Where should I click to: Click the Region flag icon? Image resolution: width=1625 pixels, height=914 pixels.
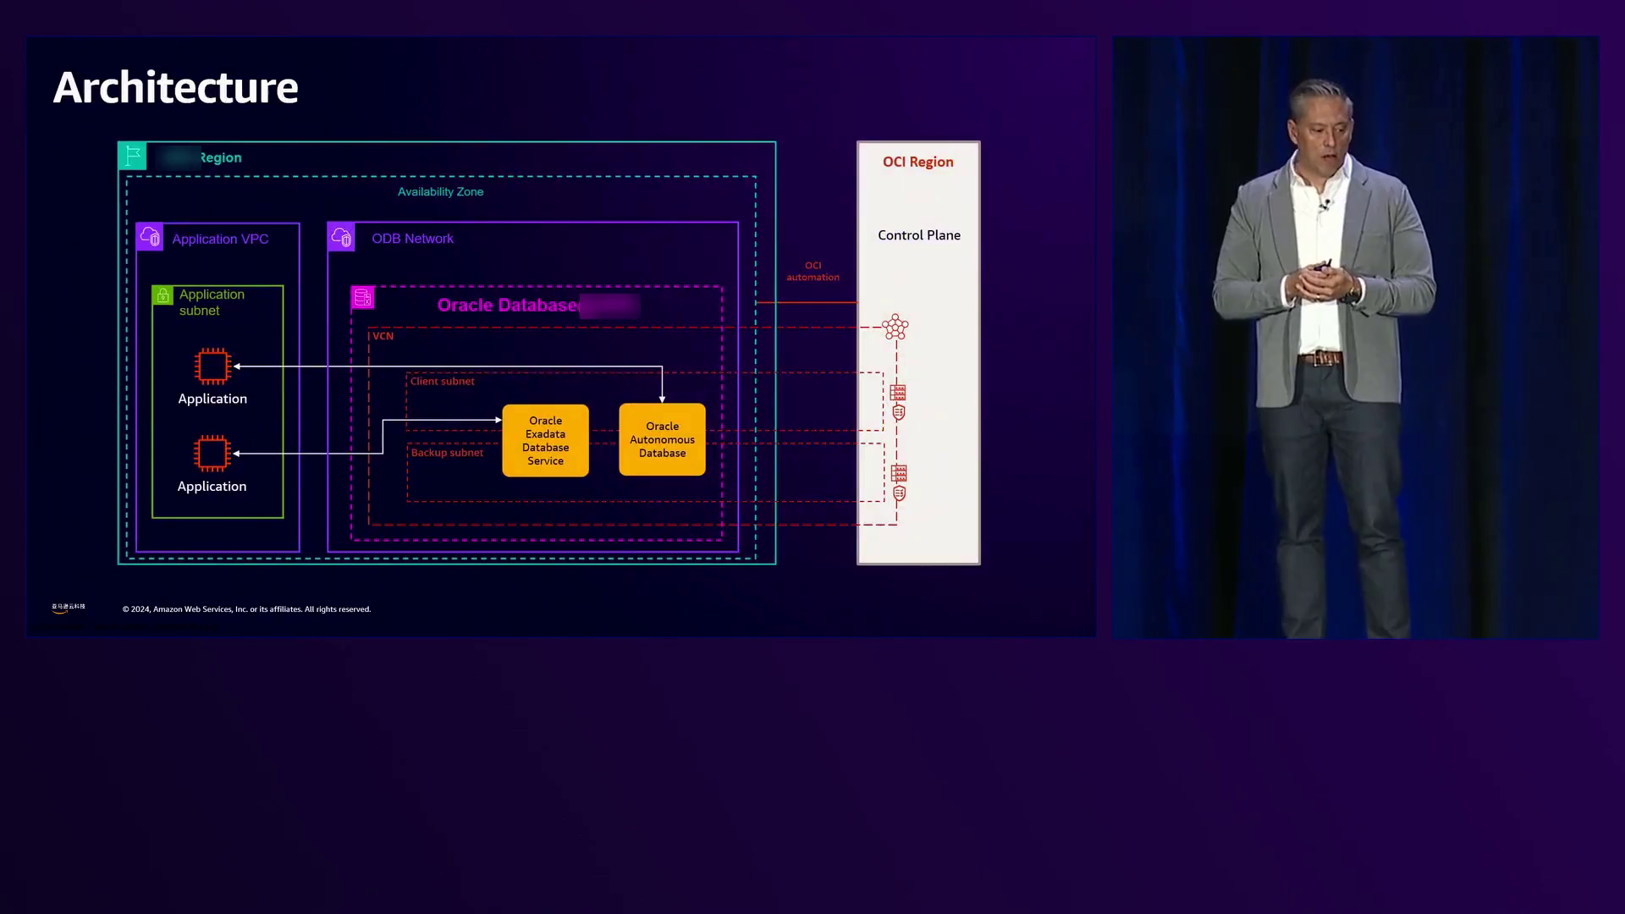[132, 157]
